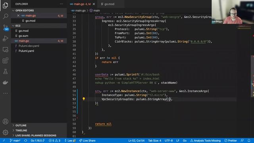Show additional views ellipsis in activity bar
Screen dimensions: 254x143
pyautogui.click(x=5, y=93)
